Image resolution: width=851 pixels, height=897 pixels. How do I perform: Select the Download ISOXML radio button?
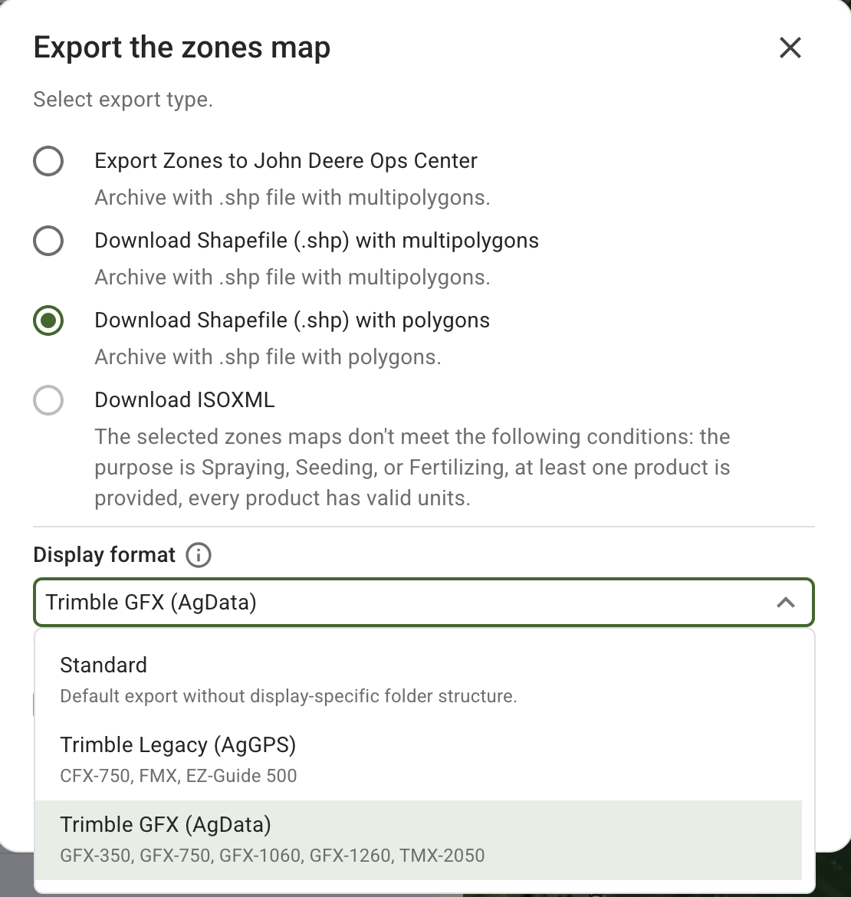[48, 400]
